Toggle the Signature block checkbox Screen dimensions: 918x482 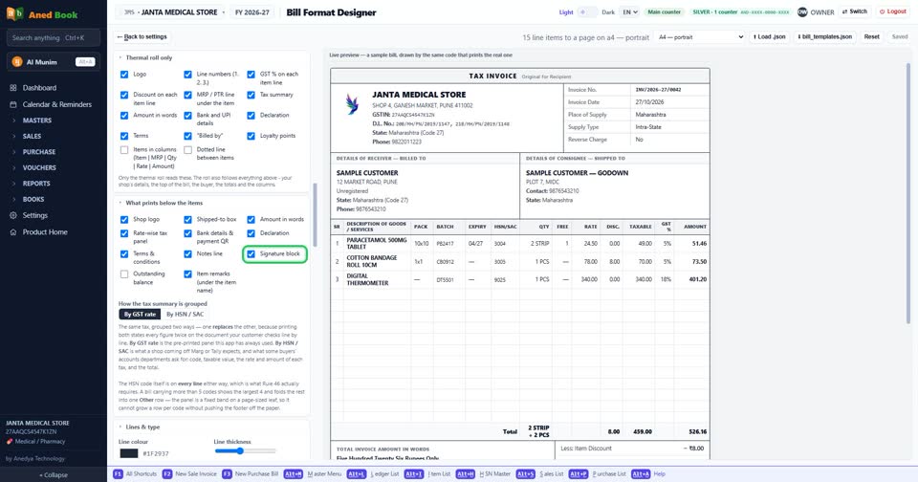tap(251, 253)
